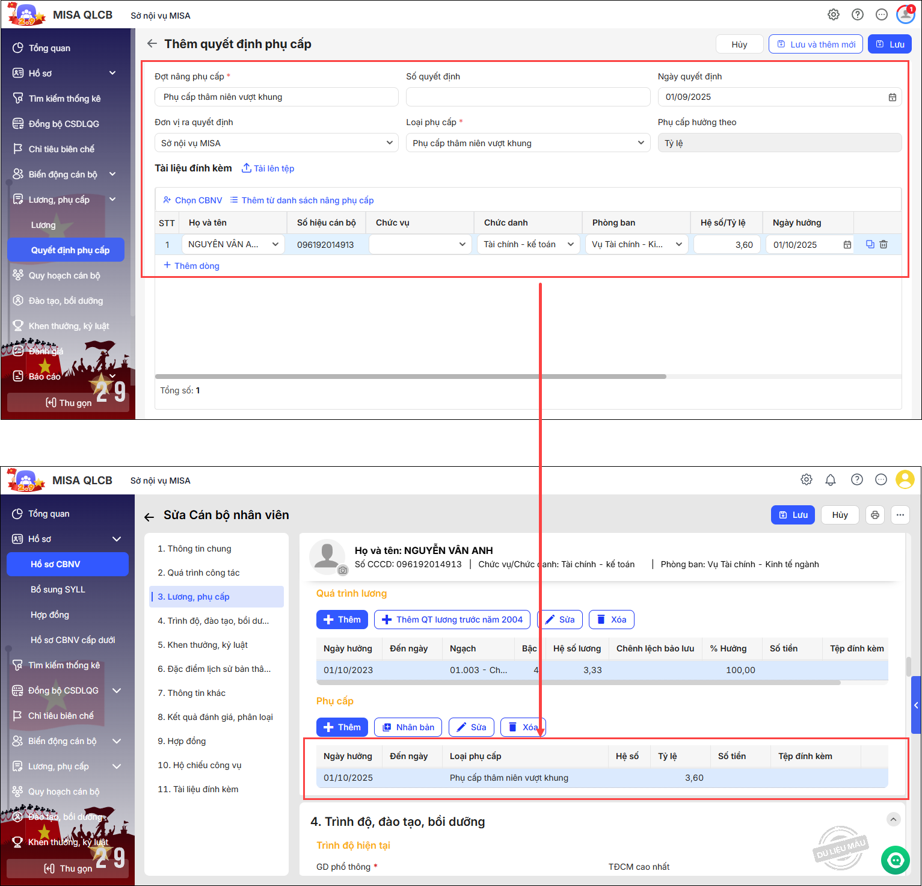Click Lưu và thêm mới button
The image size is (922, 886).
(816, 45)
